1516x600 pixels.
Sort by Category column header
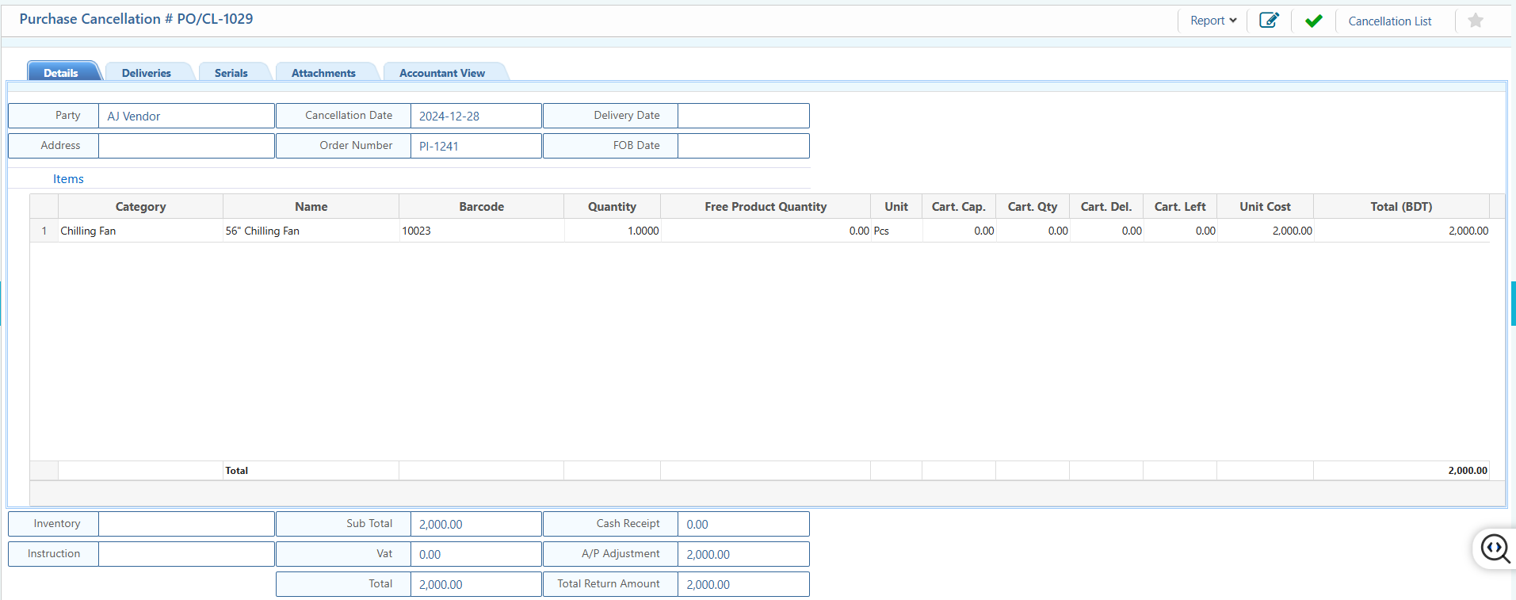click(x=140, y=206)
